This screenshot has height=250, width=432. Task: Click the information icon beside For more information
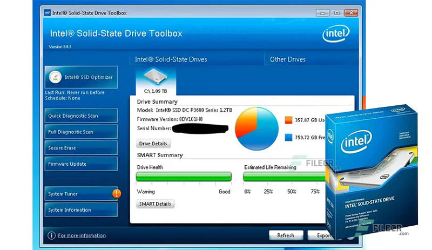click(51, 235)
